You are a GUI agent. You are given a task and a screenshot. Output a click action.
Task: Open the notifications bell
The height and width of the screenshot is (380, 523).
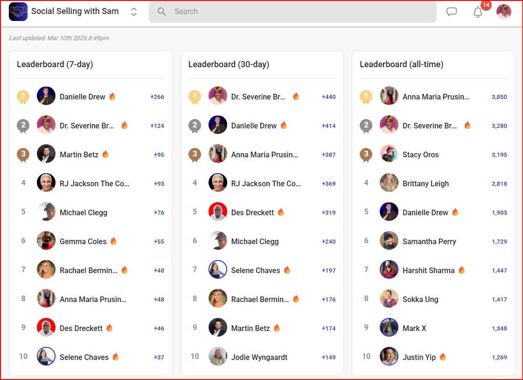478,12
